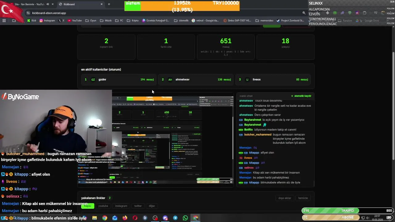Mute the YouTube tab via speaker icon
Screen dimensions: 395x222
click(x=48, y=4)
